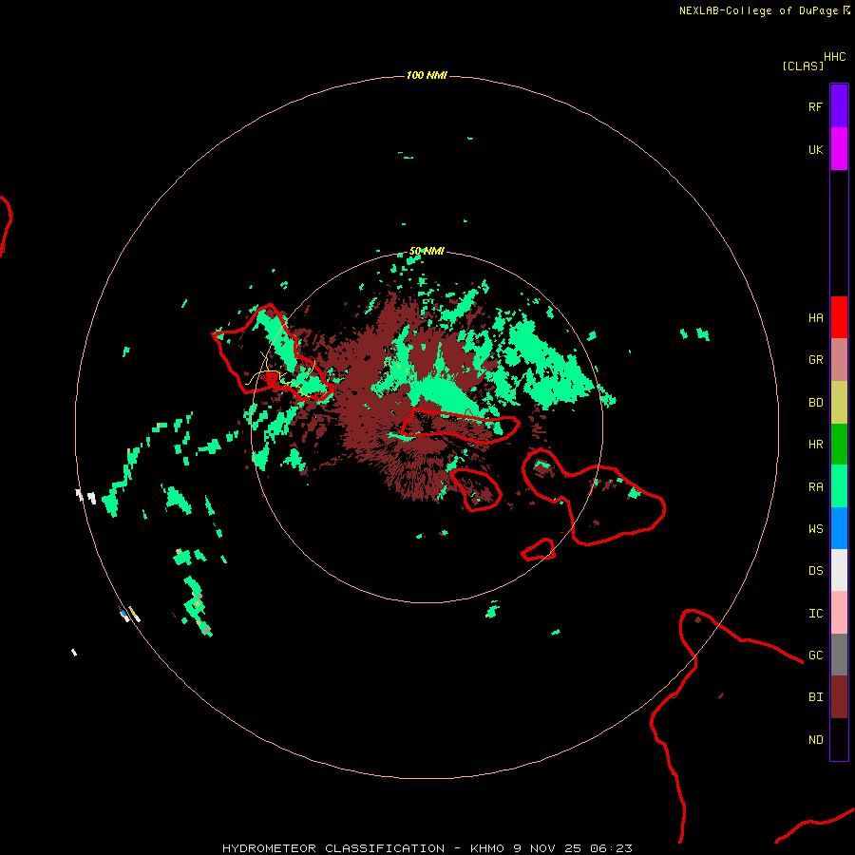Click the RA legend label
Viewport: 855px width, 855px height.
tap(815, 486)
